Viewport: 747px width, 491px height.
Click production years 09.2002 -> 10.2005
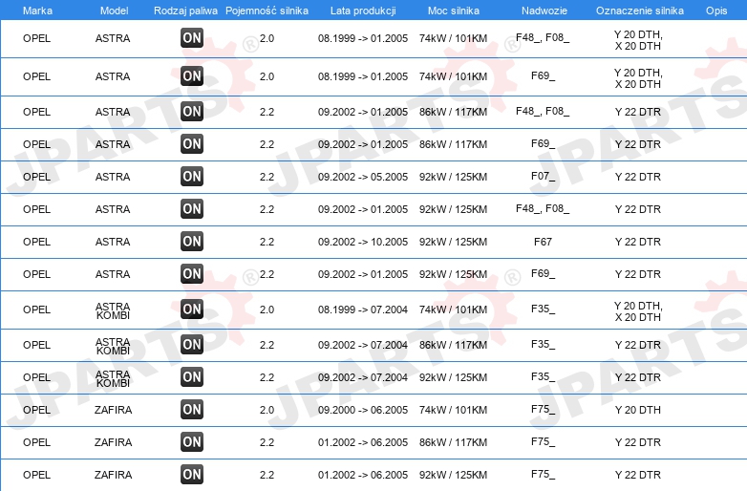click(x=363, y=242)
